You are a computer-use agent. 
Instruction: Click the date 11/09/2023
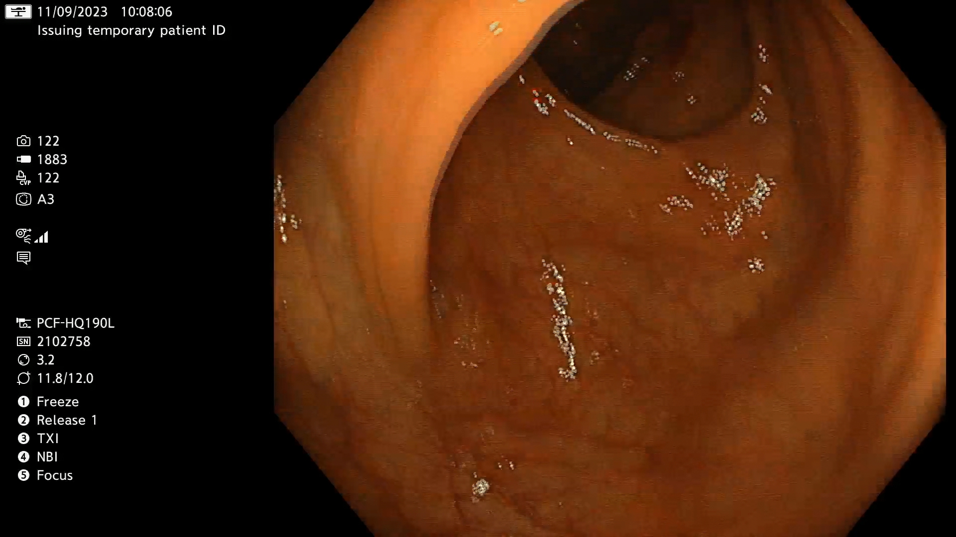pyautogui.click(x=72, y=11)
